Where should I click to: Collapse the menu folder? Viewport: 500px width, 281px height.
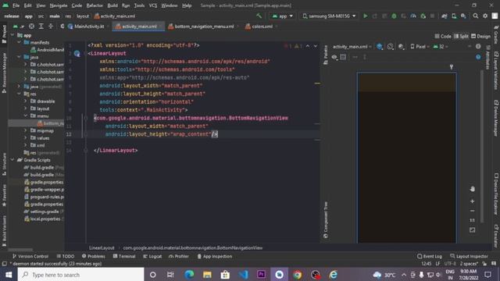point(26,116)
